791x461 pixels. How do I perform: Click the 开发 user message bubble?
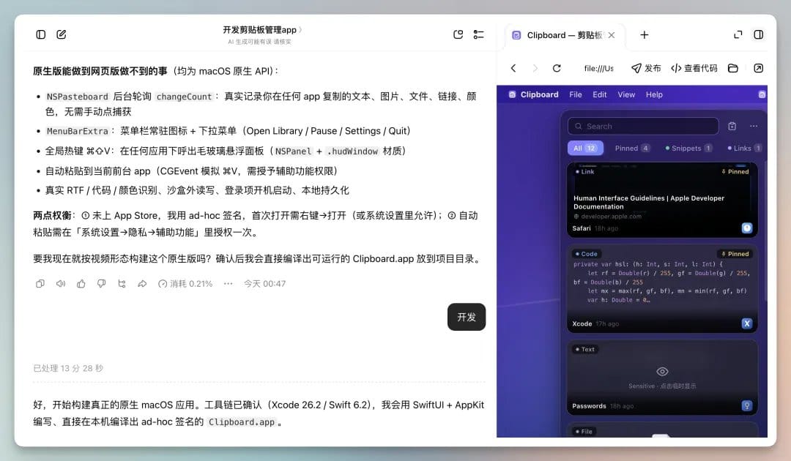(x=467, y=317)
